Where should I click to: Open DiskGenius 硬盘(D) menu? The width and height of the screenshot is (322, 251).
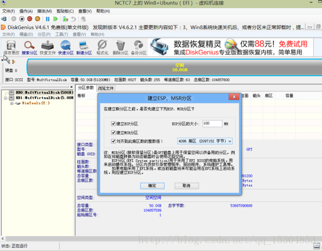tap(26, 34)
